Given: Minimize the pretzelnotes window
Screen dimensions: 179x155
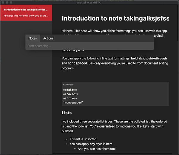Looking at the screenshot, I should (7, 2).
